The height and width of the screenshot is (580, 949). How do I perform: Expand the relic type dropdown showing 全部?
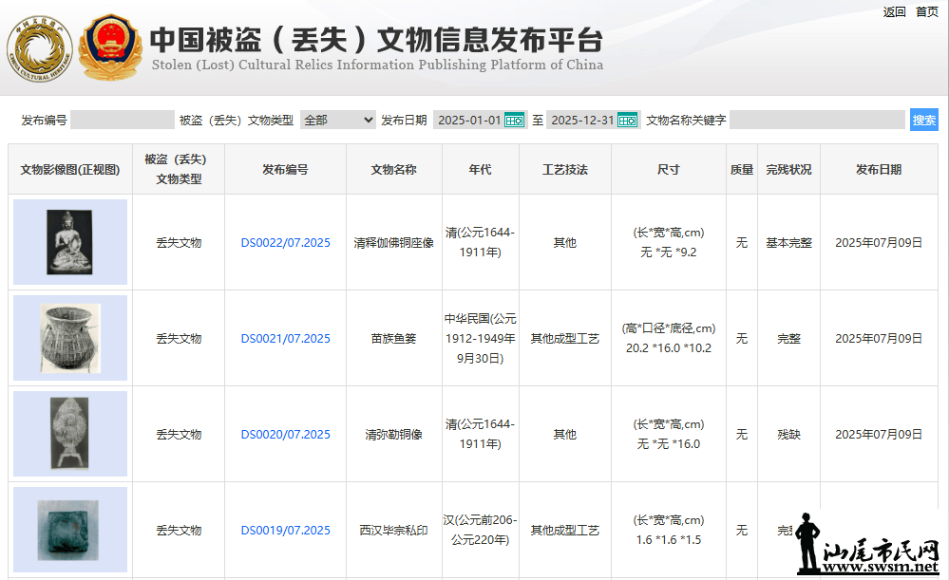[x=337, y=120]
